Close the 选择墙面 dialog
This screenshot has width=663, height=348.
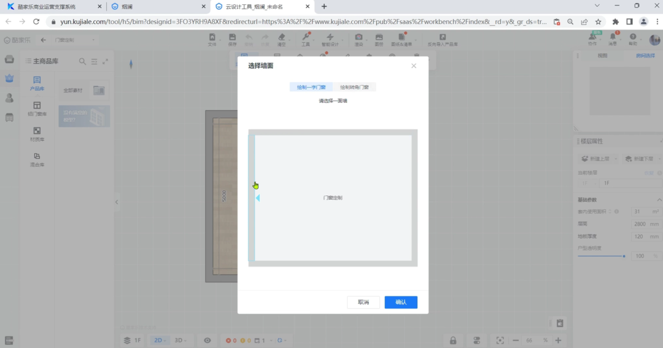pyautogui.click(x=414, y=66)
